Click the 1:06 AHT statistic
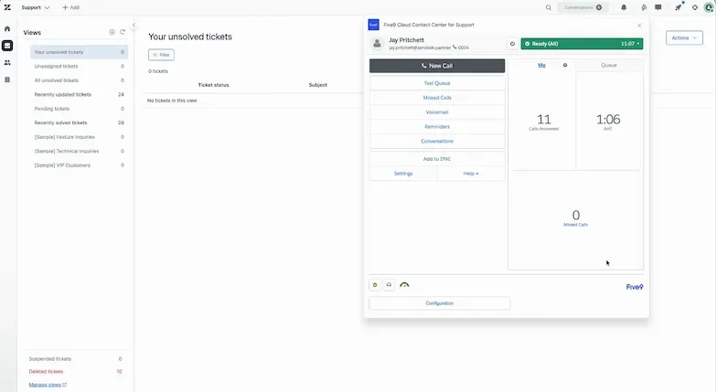 pyautogui.click(x=608, y=122)
